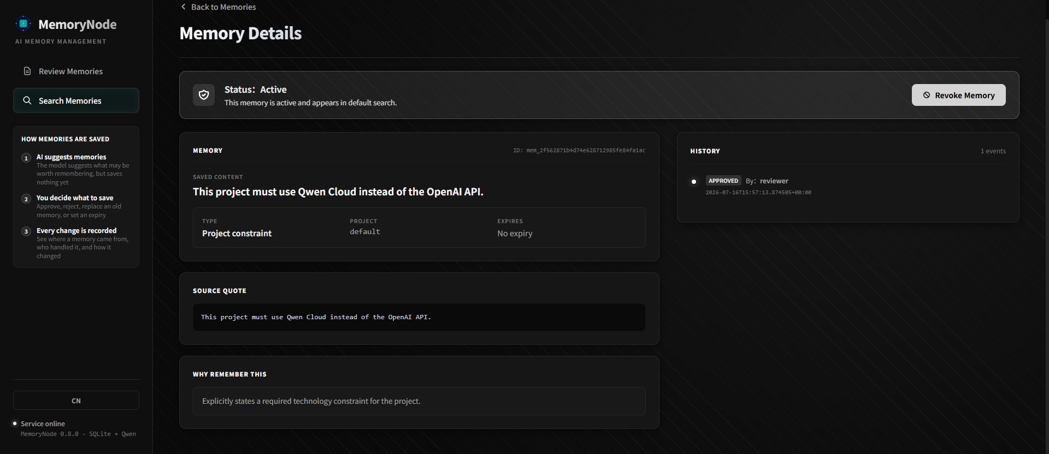Go back to Memories list
1049x454 pixels.
pyautogui.click(x=218, y=7)
